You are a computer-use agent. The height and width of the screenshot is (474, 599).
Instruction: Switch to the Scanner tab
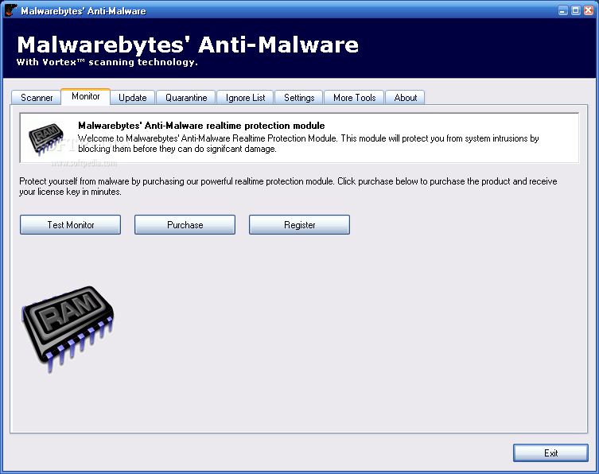(x=37, y=97)
